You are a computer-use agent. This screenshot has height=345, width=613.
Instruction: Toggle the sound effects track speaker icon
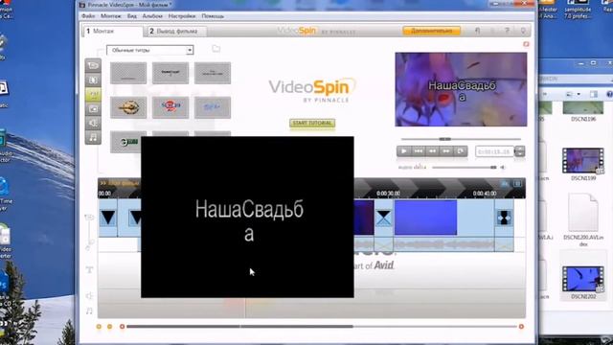89,295
